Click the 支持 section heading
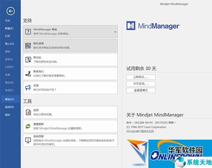This screenshot has height=168, width=212. 27,21
